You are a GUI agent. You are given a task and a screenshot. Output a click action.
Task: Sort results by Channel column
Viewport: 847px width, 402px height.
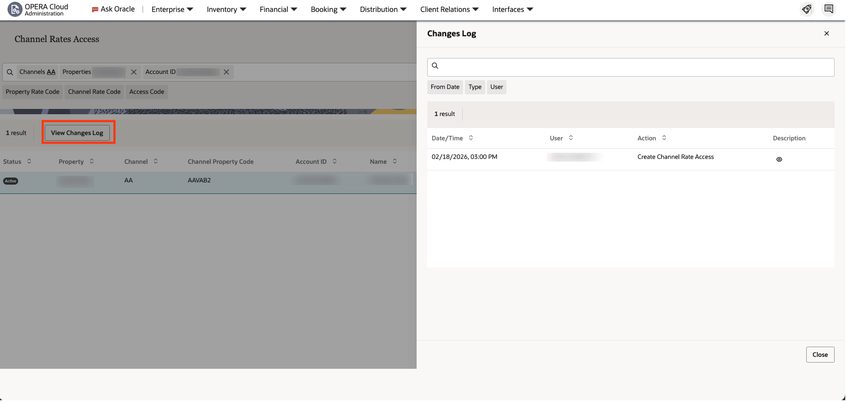coord(156,162)
